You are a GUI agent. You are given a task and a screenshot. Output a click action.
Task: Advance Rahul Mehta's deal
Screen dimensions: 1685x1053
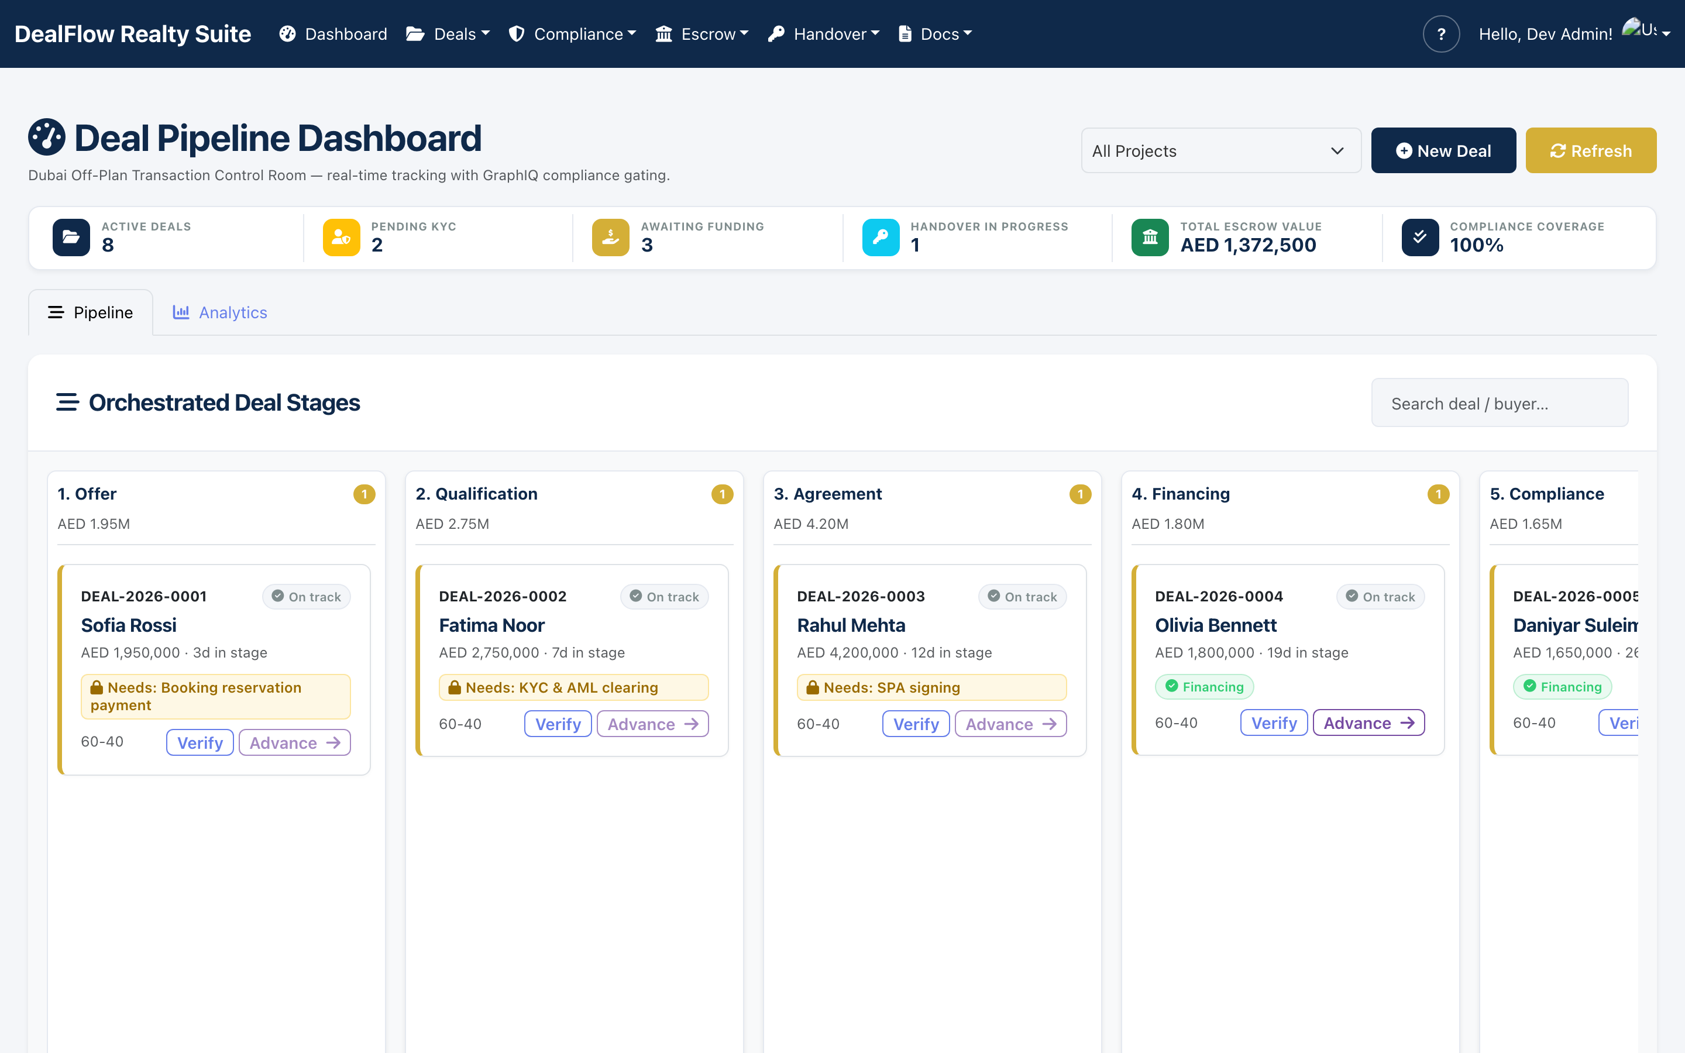1010,724
